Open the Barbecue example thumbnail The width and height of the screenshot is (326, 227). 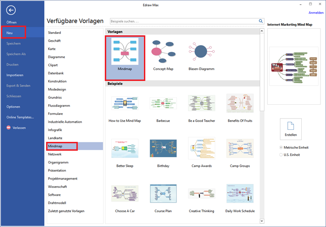(x=163, y=103)
